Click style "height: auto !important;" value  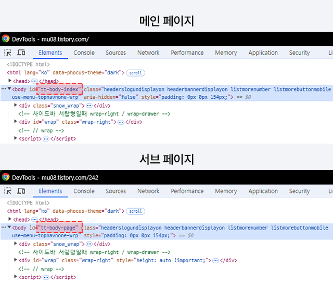(171, 260)
